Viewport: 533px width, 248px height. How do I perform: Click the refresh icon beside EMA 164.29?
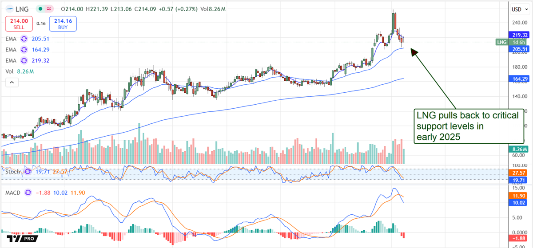(24, 50)
